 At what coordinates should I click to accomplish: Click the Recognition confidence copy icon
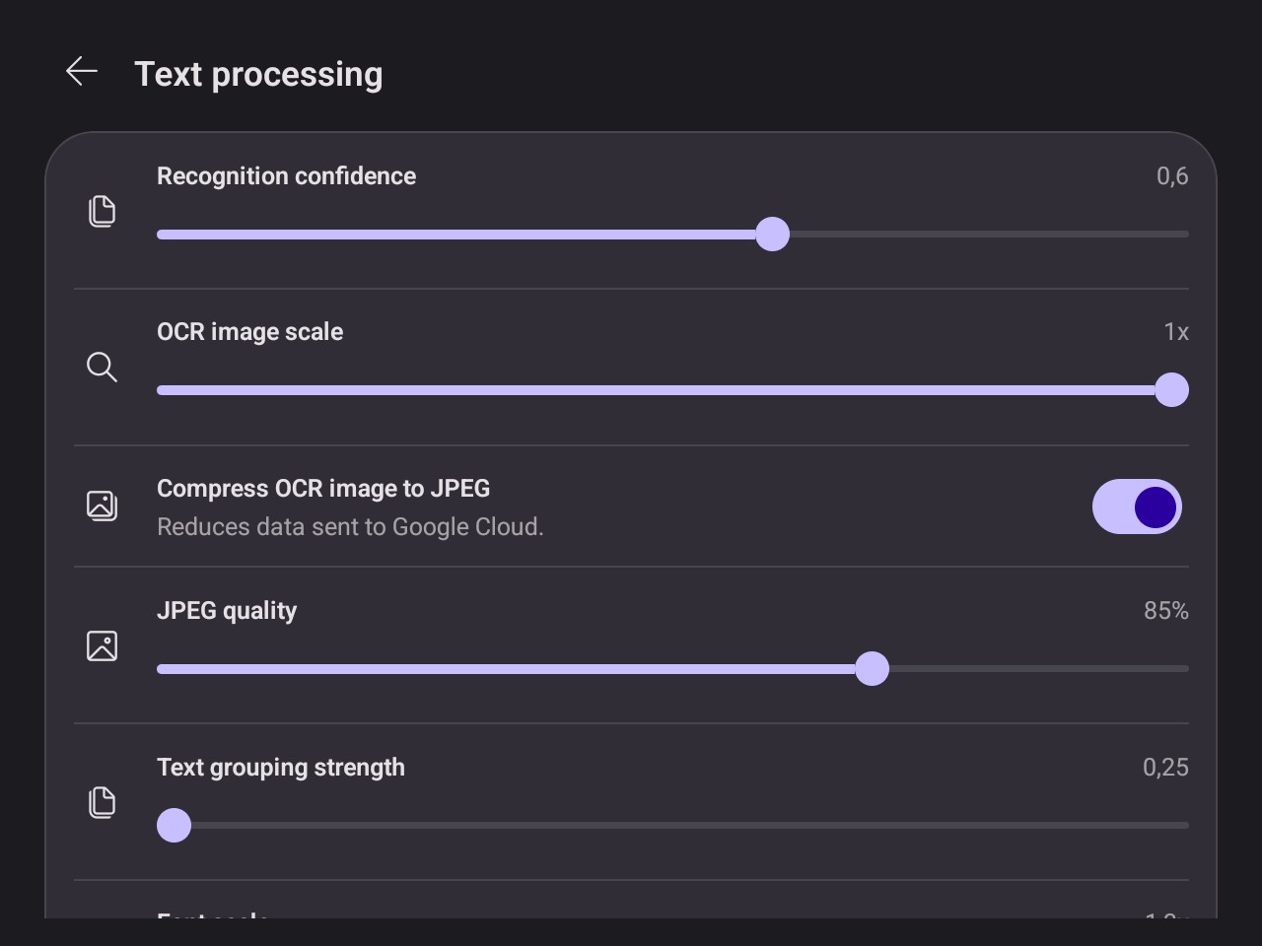(102, 211)
